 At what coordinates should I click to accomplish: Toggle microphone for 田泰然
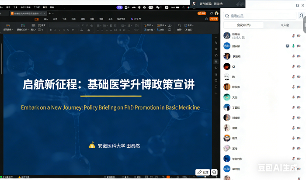293,45
